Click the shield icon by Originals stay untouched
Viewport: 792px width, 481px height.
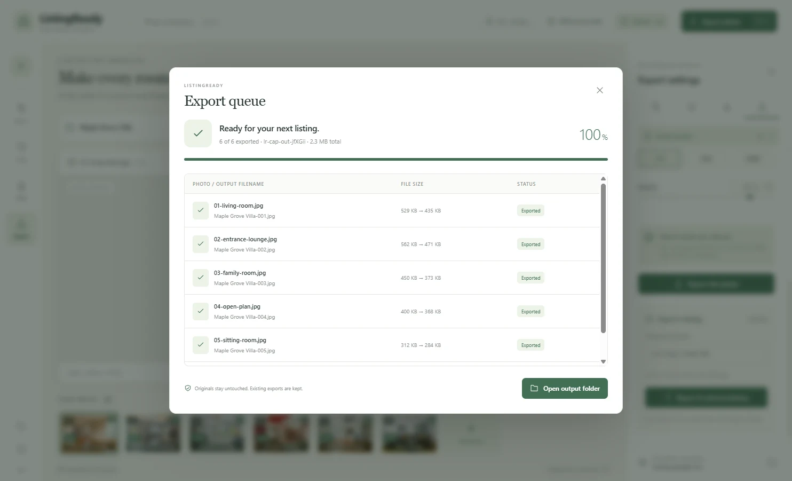click(188, 389)
